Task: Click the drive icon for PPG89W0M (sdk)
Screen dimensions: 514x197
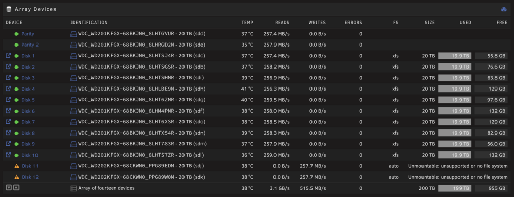Action: point(74,177)
